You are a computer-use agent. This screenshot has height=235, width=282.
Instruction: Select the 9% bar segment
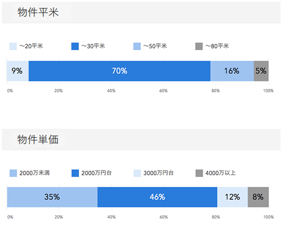tap(17, 71)
